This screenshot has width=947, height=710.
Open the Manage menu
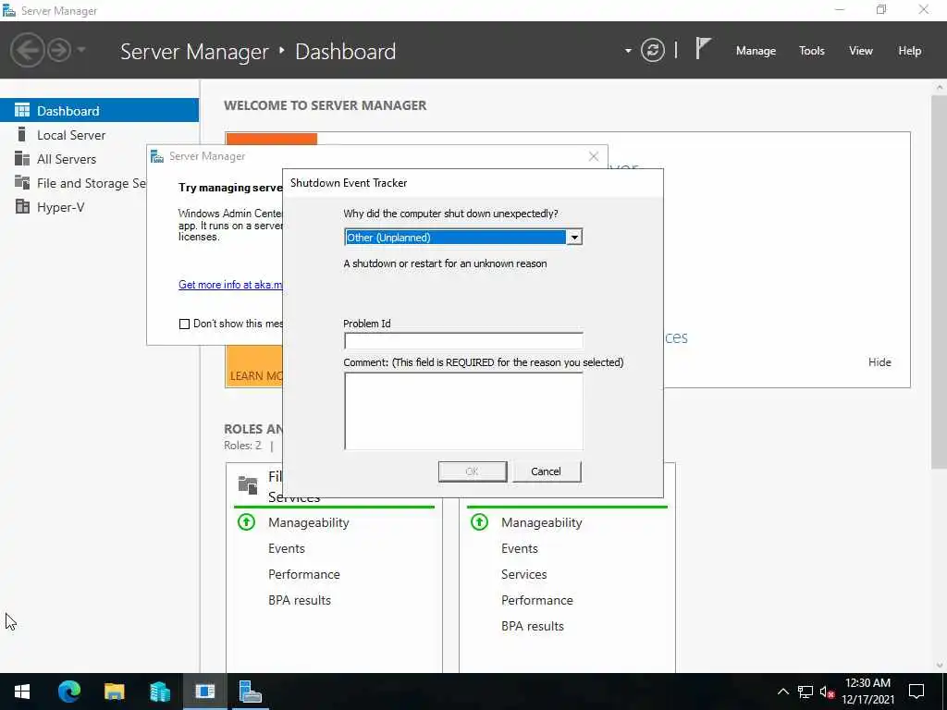point(756,51)
